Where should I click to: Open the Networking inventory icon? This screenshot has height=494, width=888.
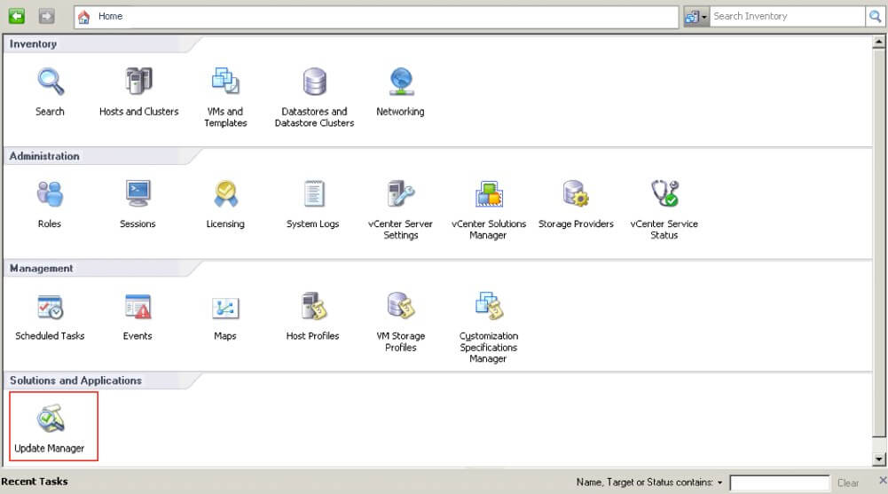(401, 82)
